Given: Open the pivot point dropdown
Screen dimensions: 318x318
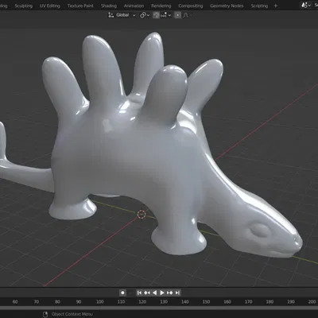Looking at the screenshot, I should tap(145, 15).
